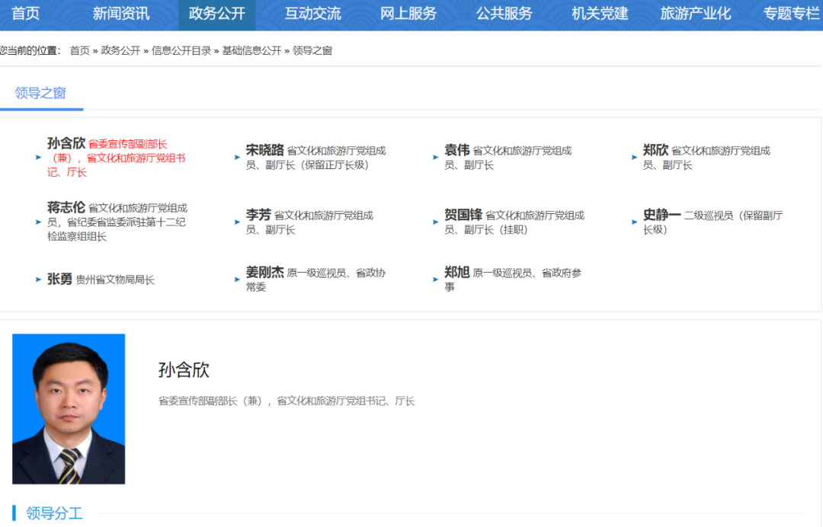Image resolution: width=823 pixels, height=527 pixels.
Task: Click the arrow bullet beside 史静一
Action: [x=635, y=222]
